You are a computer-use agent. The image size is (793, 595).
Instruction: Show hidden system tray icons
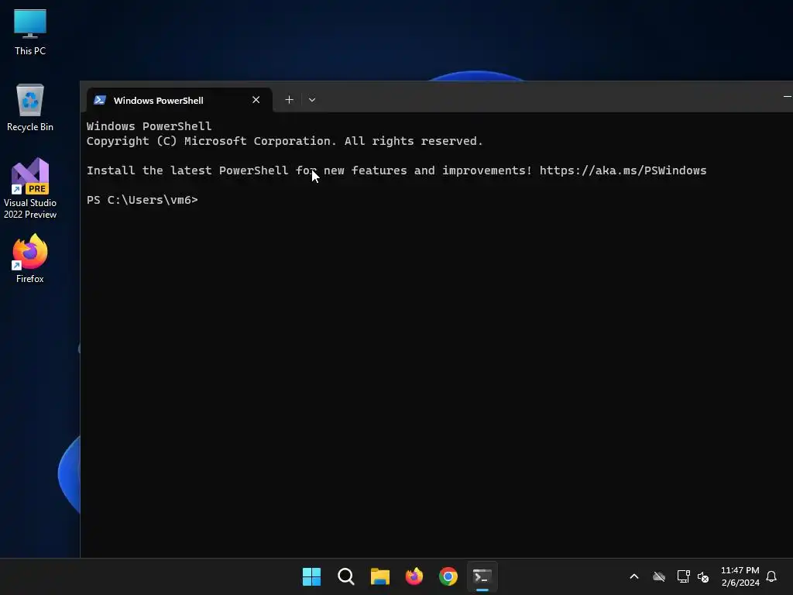(x=633, y=576)
